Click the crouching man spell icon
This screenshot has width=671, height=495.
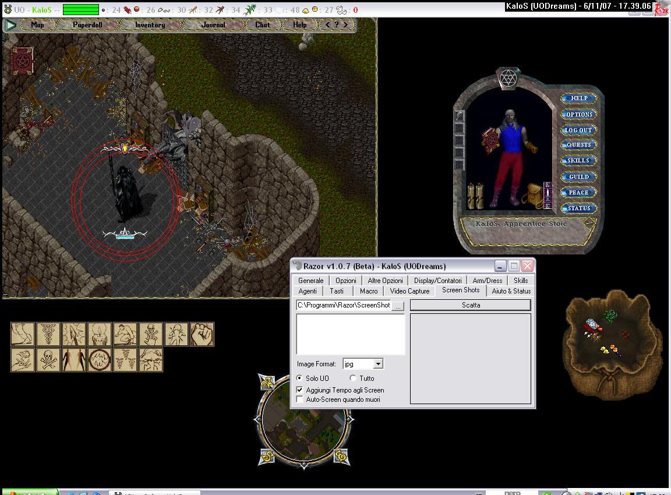tap(125, 334)
